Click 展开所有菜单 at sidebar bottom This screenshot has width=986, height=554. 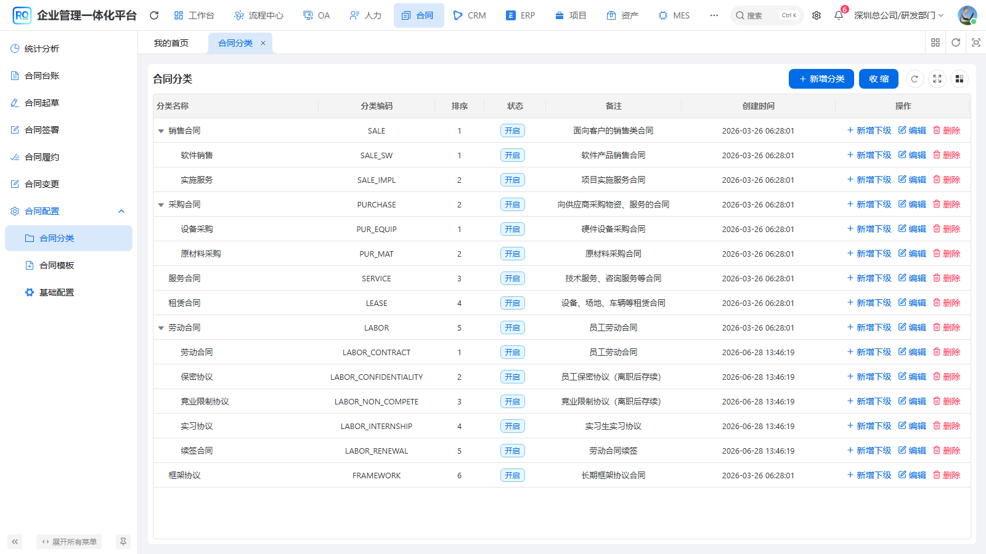click(69, 542)
